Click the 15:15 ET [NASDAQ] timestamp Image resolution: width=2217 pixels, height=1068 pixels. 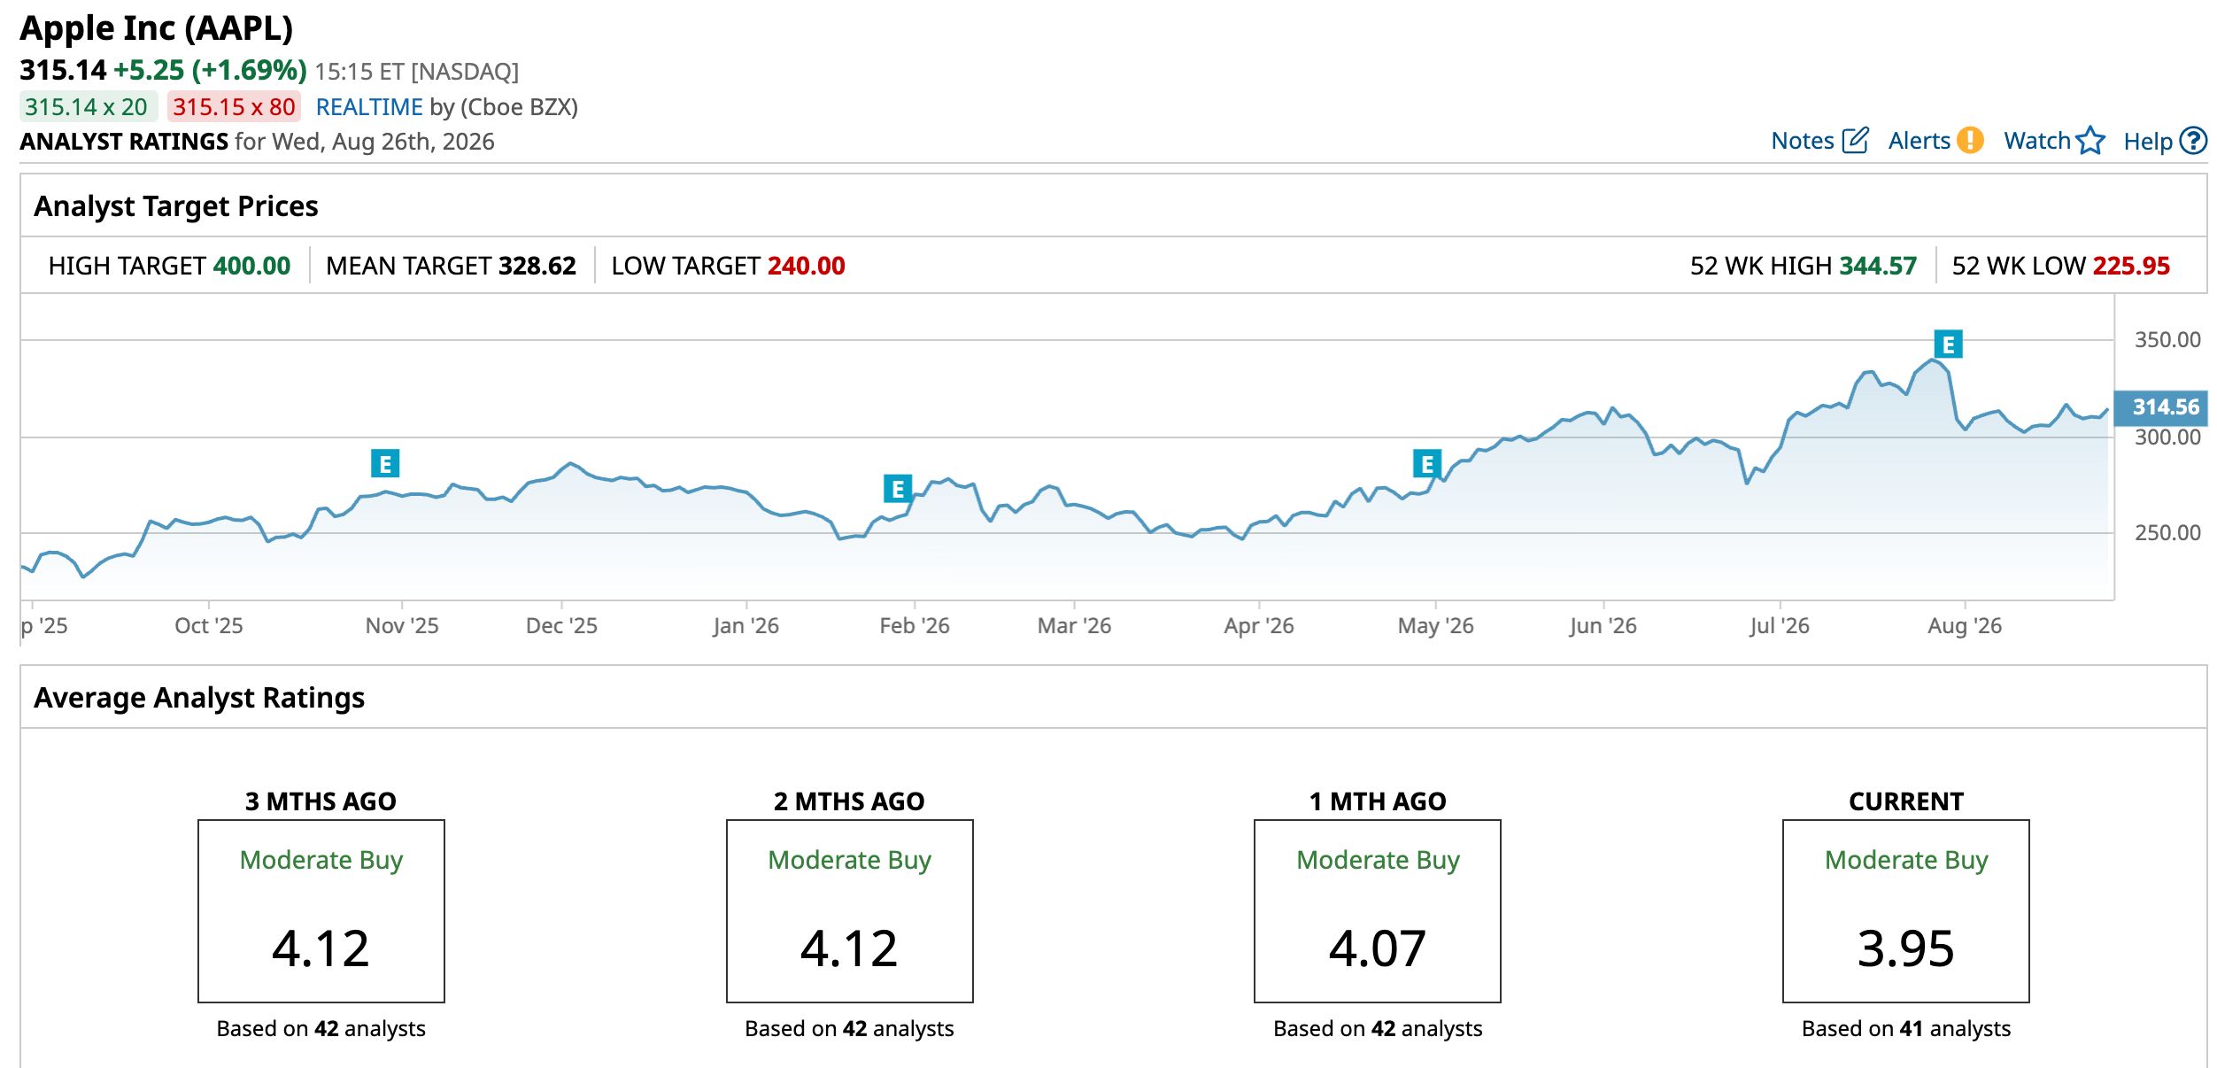417,71
